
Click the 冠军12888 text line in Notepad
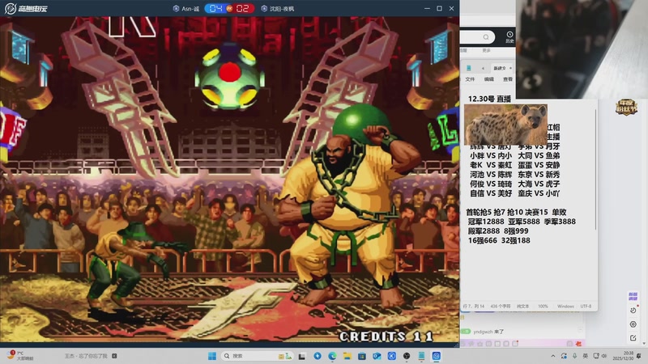pos(486,222)
